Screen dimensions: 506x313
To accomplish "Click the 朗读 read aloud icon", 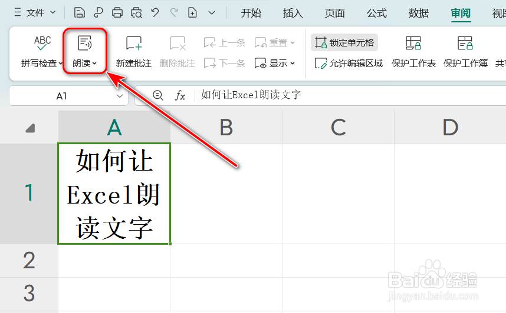I will [85, 43].
